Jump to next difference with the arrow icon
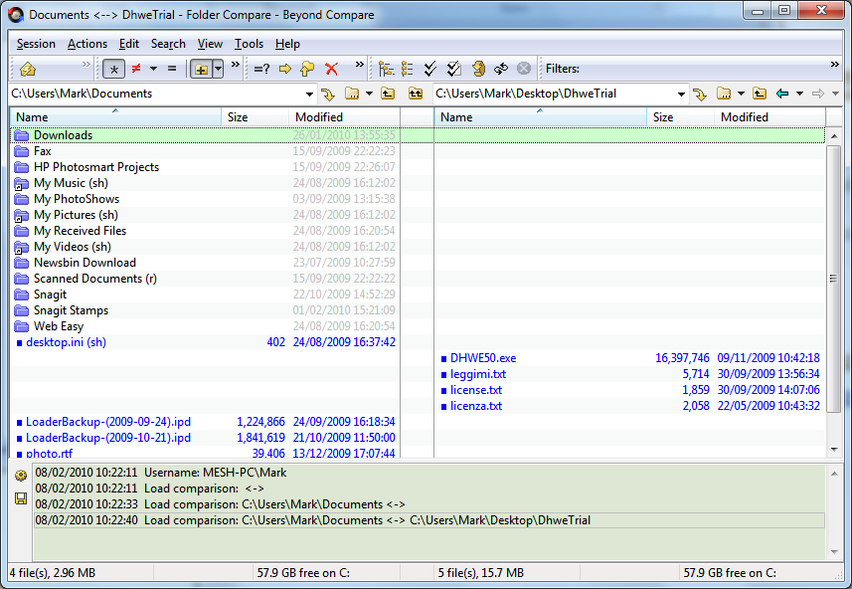This screenshot has height=589, width=852. 283,68
